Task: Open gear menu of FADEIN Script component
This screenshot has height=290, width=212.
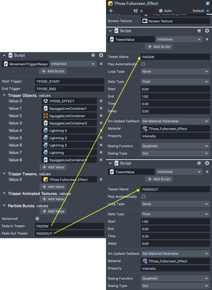Action: [x=207, y=31]
